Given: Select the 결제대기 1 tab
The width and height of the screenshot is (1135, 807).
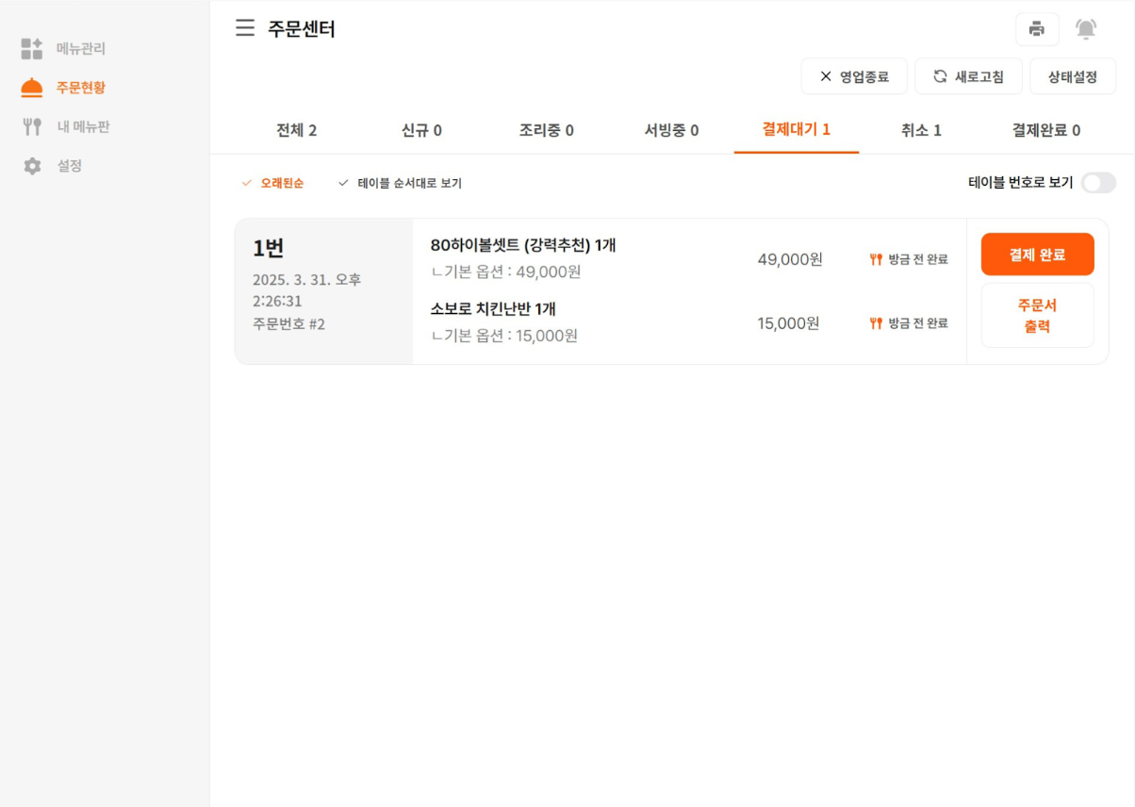Looking at the screenshot, I should coord(797,130).
